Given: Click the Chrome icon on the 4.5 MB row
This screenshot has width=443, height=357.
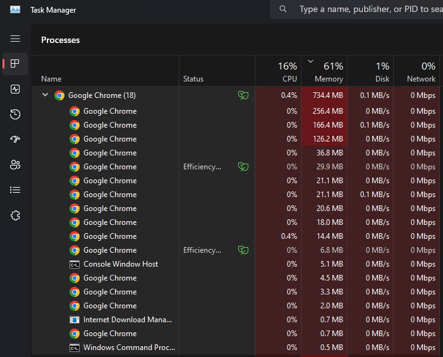Looking at the screenshot, I should (x=75, y=278).
